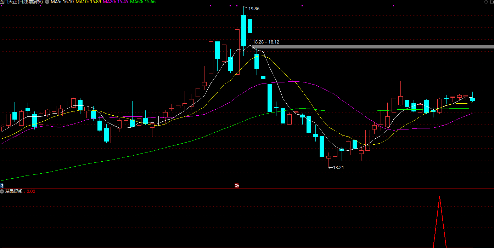Click the red 涨 event marker icon

click(237, 185)
